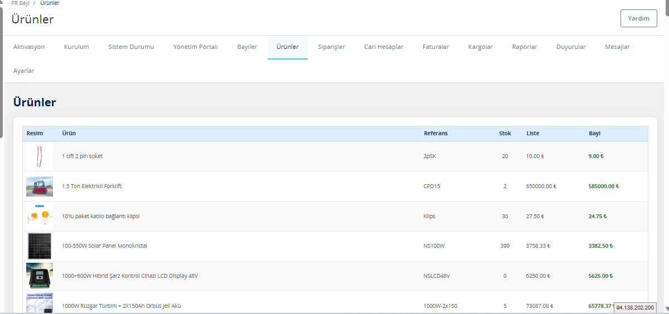Click dealer price 24.75 ₺

(x=598, y=216)
